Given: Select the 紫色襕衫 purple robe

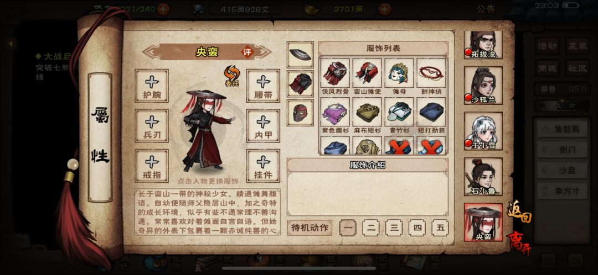Looking at the screenshot, I should click(x=335, y=115).
